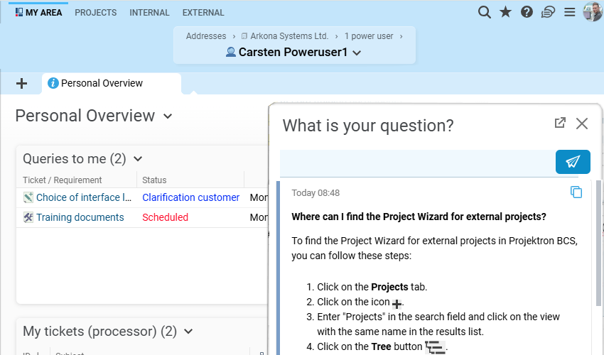Viewport: 604px width, 355px height.
Task: Expand My tickets (processor) (2) dropdown
Action: (188, 331)
